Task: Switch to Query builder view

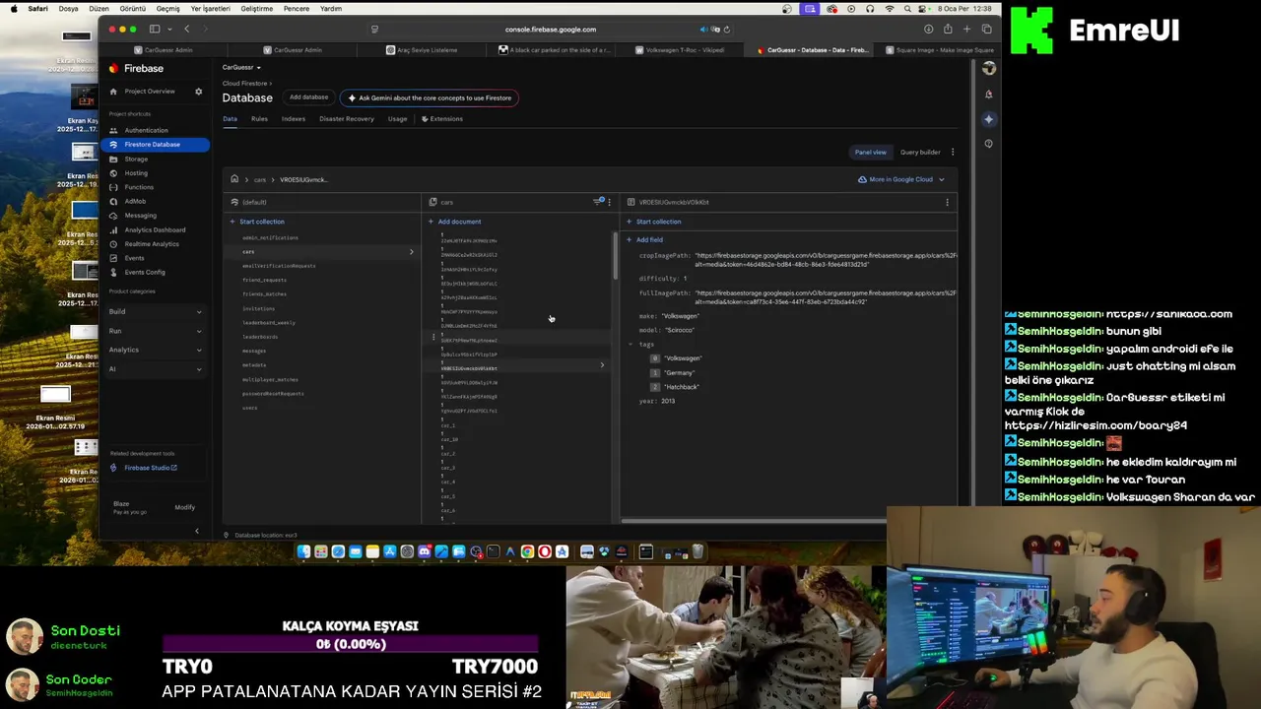Action: [x=920, y=152]
